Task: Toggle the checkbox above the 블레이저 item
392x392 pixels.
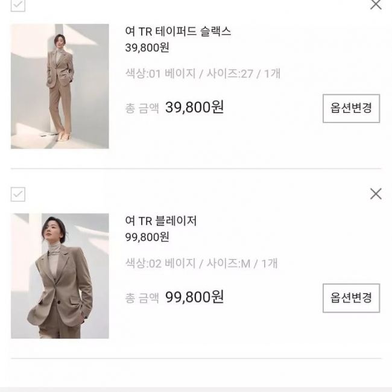Action: point(18,194)
